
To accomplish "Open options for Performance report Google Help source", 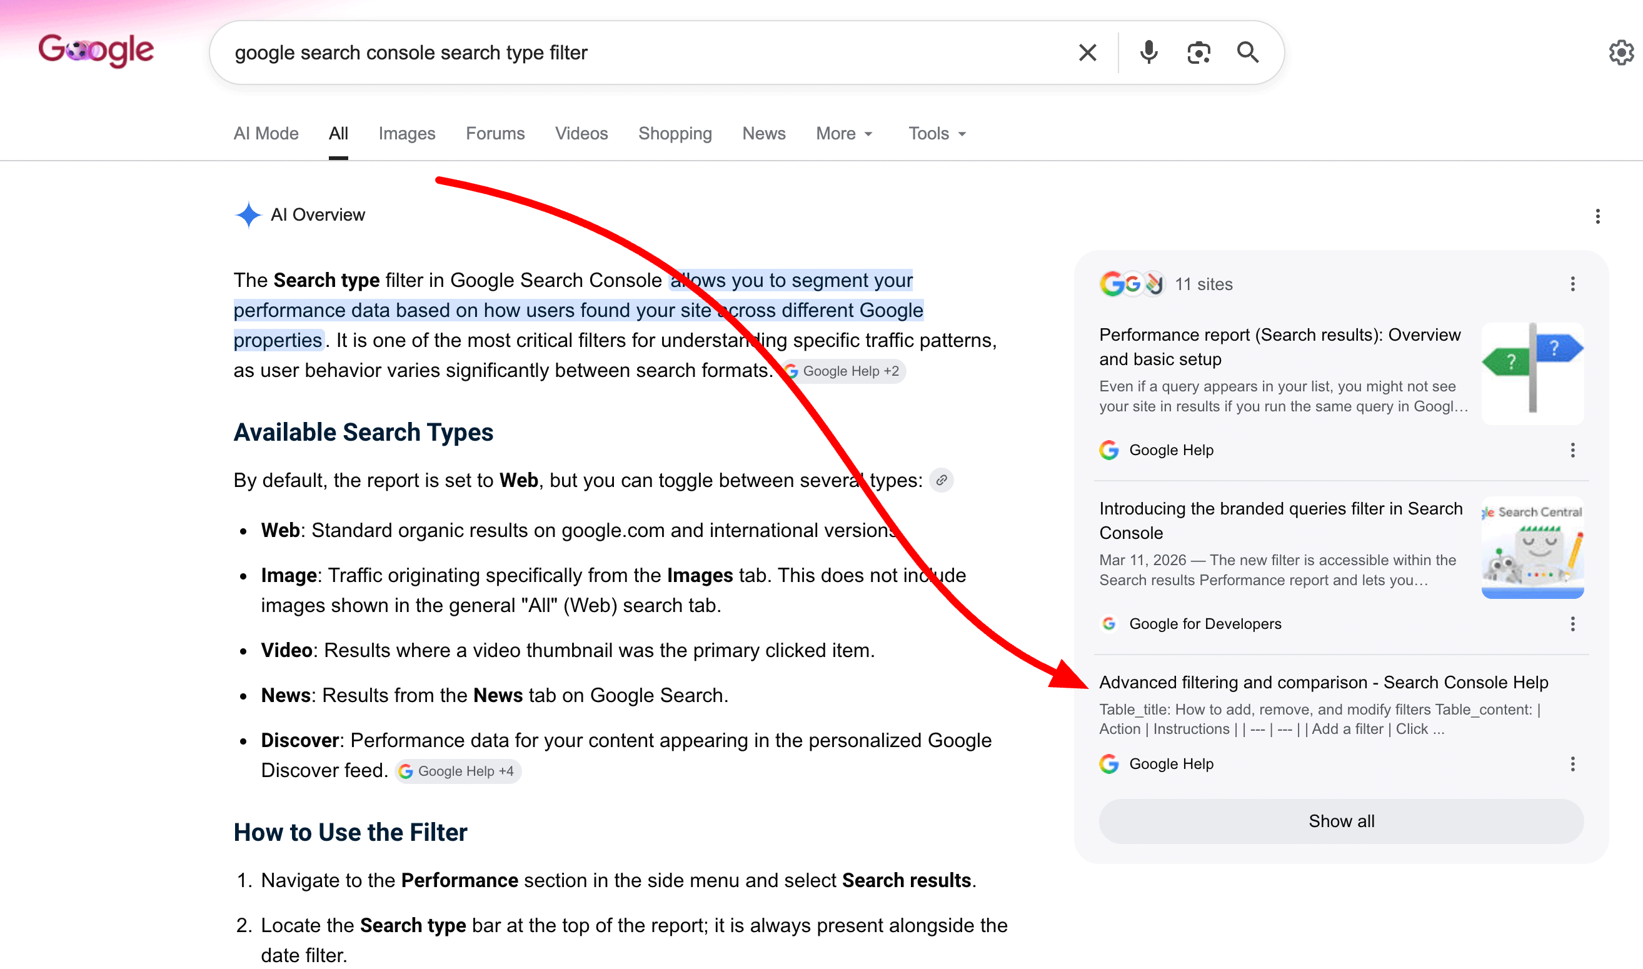I will [x=1572, y=450].
